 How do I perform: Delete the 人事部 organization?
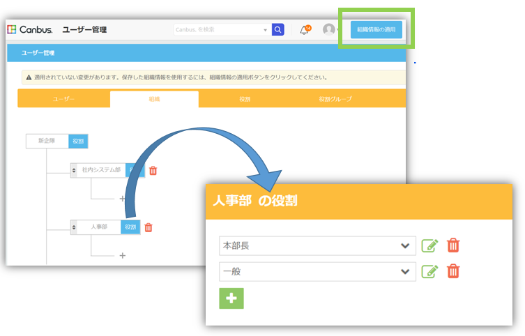pyautogui.click(x=149, y=227)
